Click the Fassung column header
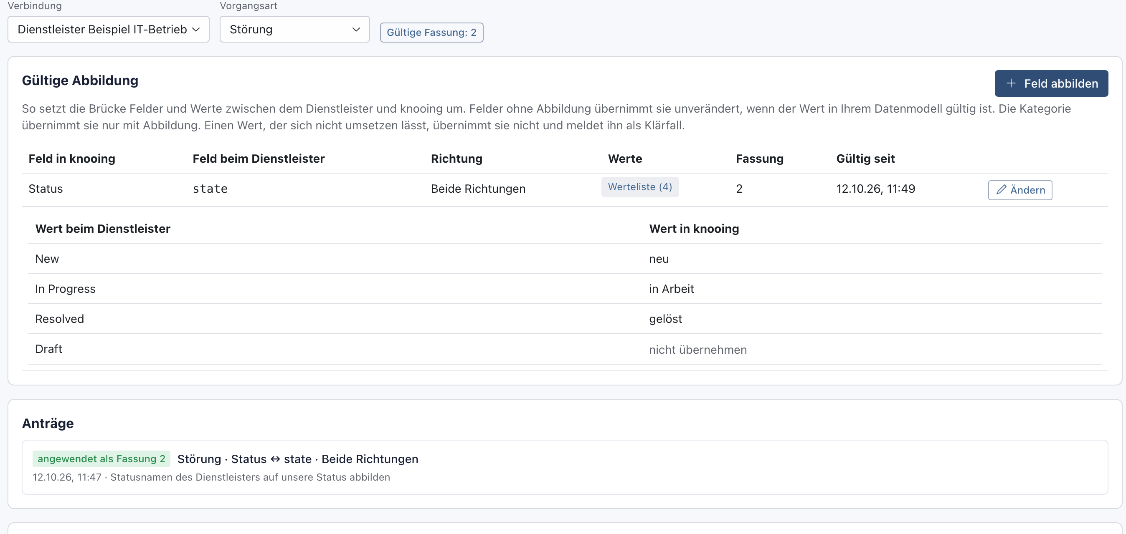Image resolution: width=1126 pixels, height=534 pixels. click(x=760, y=159)
